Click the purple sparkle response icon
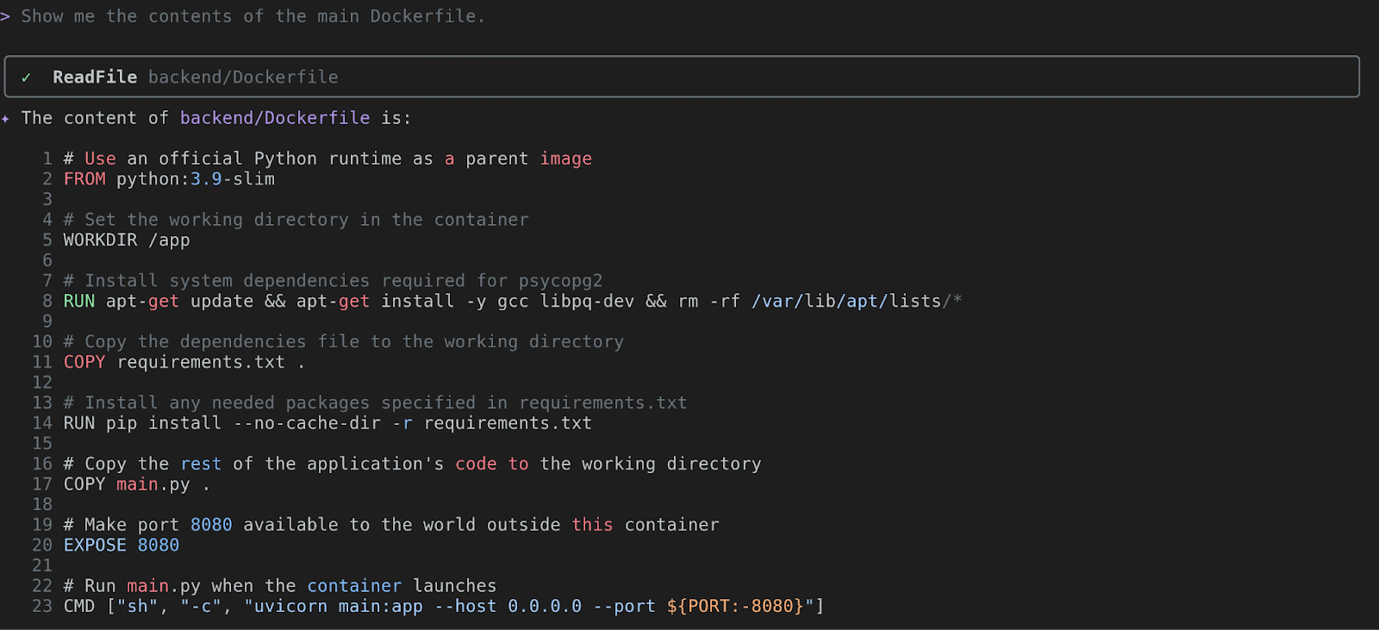 tap(6, 118)
